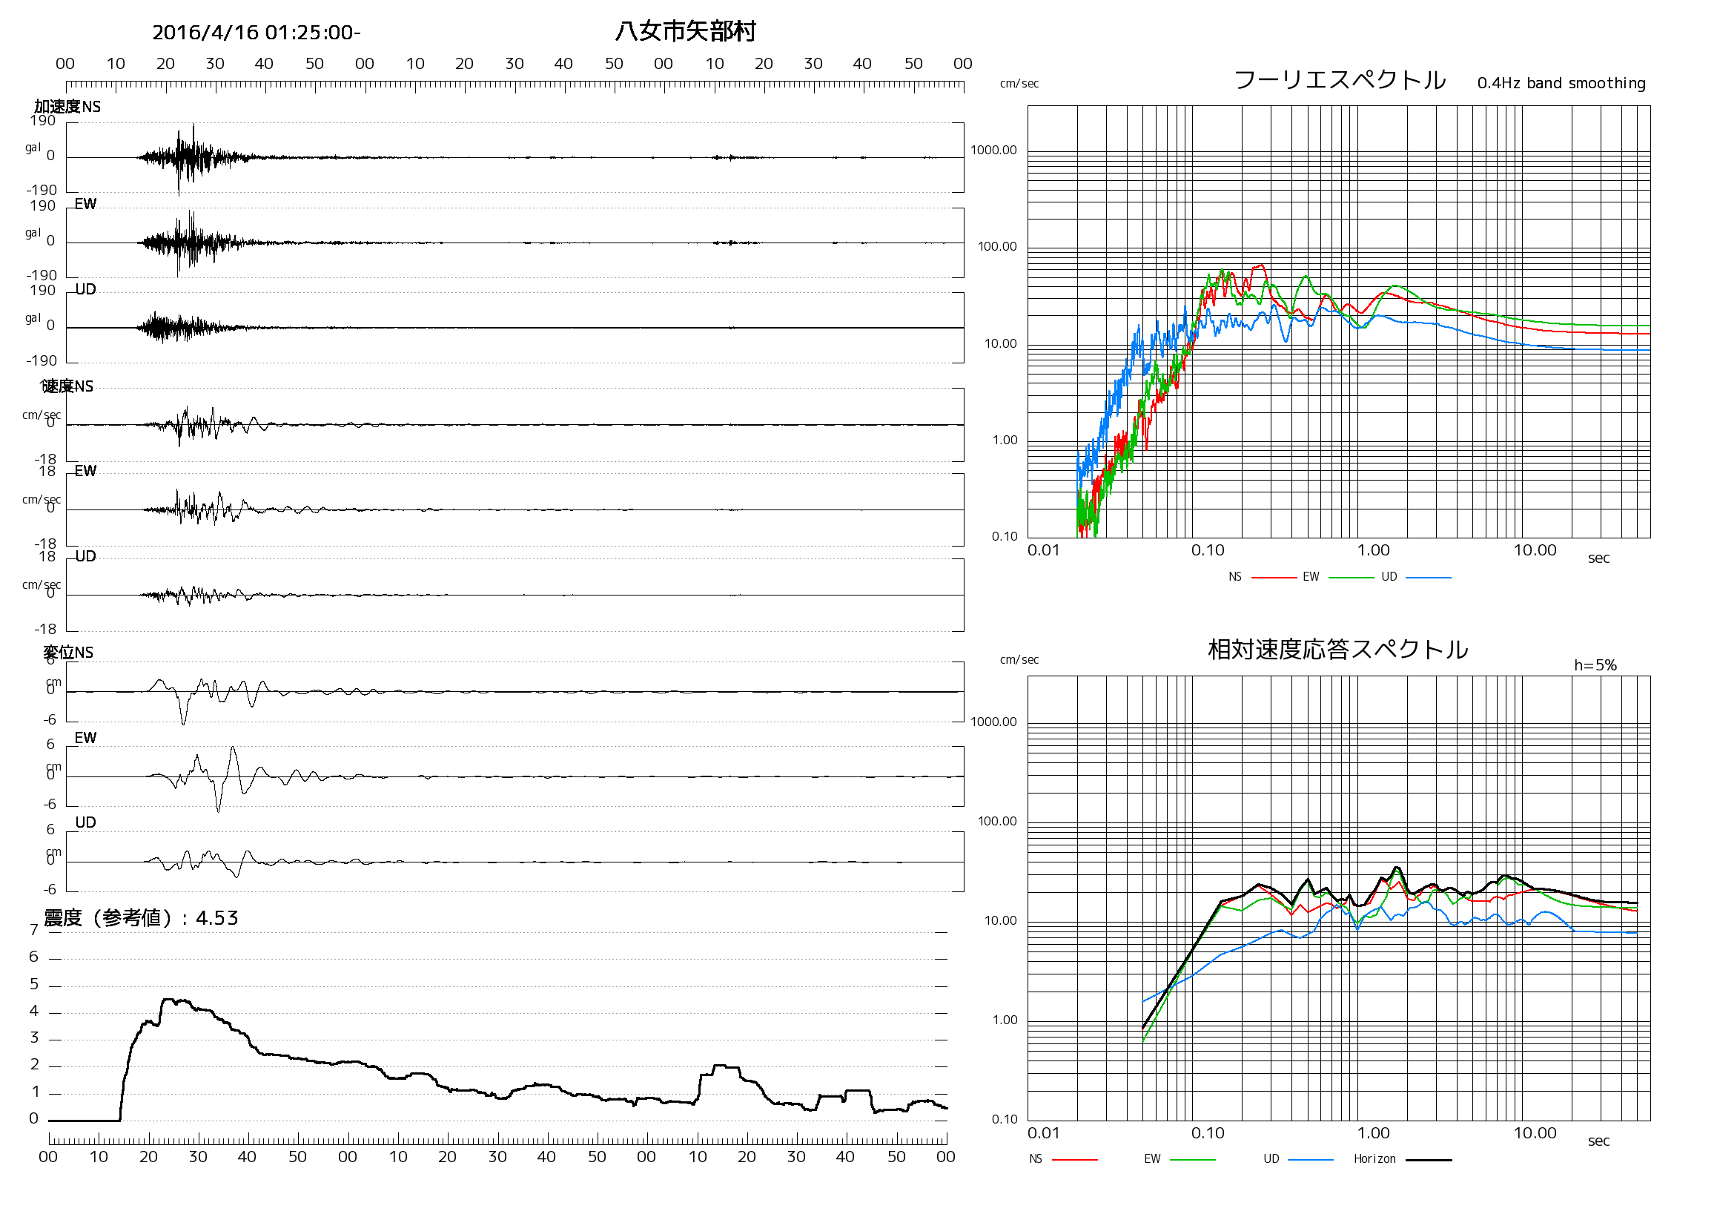Click the 震度（参考値）: 4.53 label
The image size is (1717, 1214).
142,919
